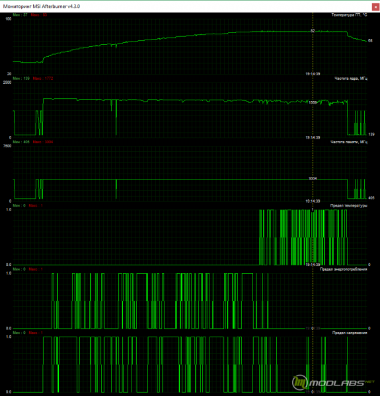Click the cursor value '1569' on core clock graph

click(x=313, y=102)
